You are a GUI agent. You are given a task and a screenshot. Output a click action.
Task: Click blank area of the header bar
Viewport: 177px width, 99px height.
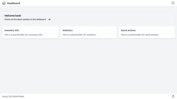point(96,3)
